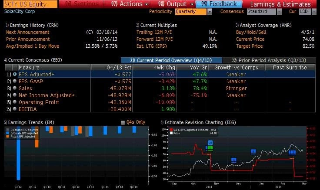Image resolution: width=320 pixels, height=190 pixels.
Task: Switch to Current Period Overview (Q4/13) tab
Action: (x=171, y=60)
